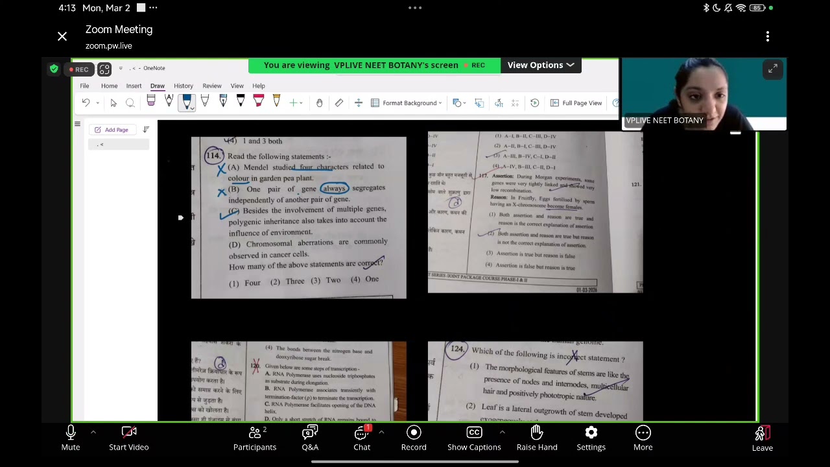The height and width of the screenshot is (467, 830).
Task: Open Format Background dropdown
Action: 407,102
